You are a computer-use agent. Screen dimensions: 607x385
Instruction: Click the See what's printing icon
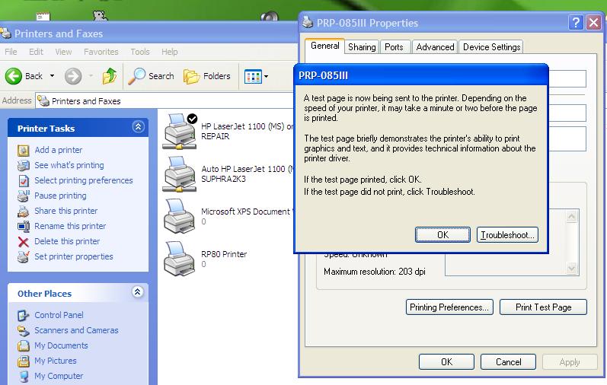tap(23, 165)
